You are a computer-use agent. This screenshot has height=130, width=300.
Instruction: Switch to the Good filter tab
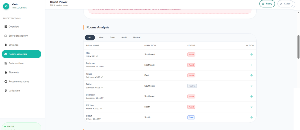(x=112, y=37)
